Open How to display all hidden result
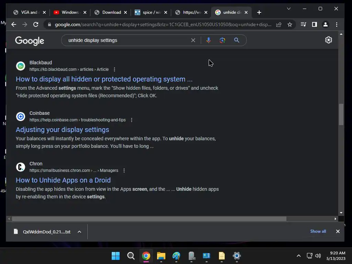This screenshot has width=352, height=264. (104, 79)
